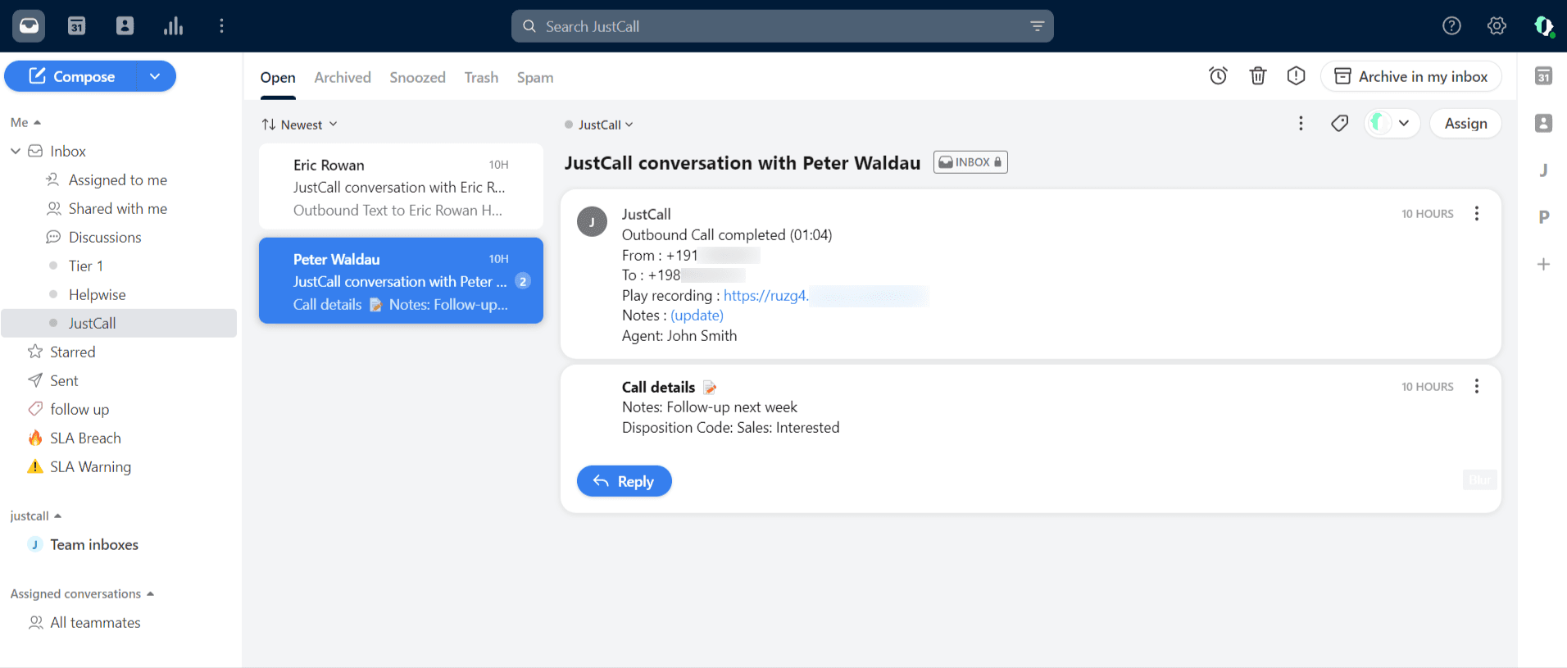Select the JustCall inbox in sidebar
This screenshot has width=1567, height=668.
pyautogui.click(x=119, y=323)
